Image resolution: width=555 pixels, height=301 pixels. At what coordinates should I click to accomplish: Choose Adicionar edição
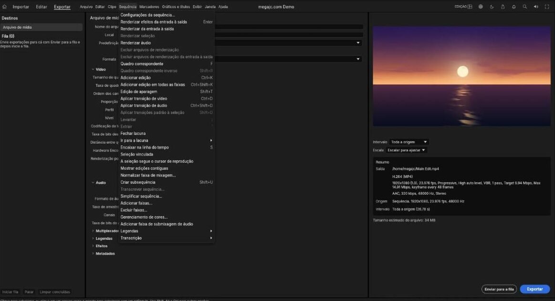[166, 78]
